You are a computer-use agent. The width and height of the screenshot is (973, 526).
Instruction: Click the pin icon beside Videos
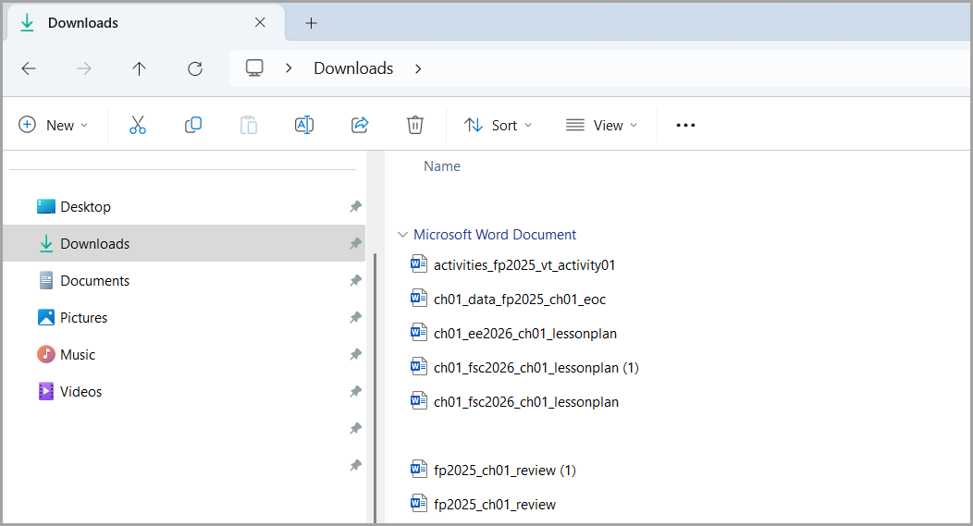tap(355, 391)
